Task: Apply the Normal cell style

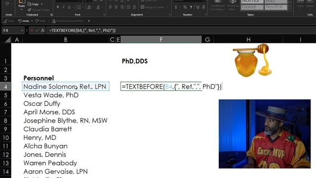Action: (252, 1)
